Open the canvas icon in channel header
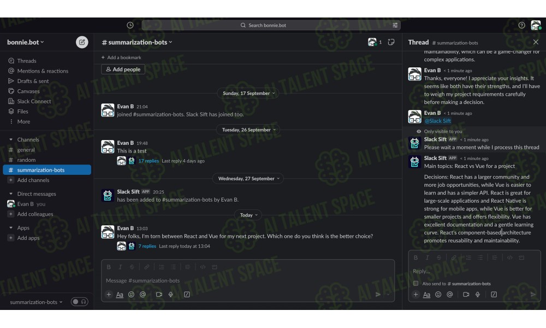This screenshot has height=328, width=546. pyautogui.click(x=391, y=42)
